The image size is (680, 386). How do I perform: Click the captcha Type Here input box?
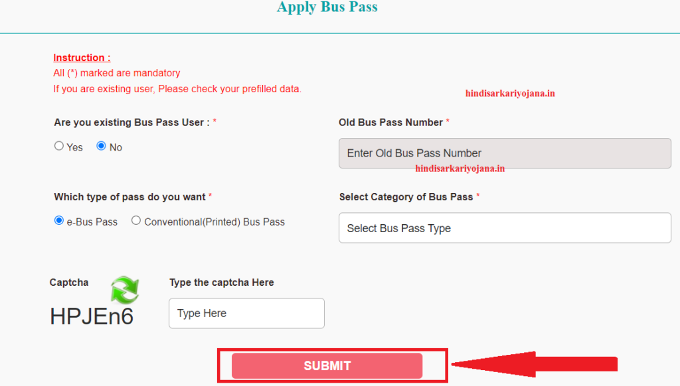pos(247,313)
